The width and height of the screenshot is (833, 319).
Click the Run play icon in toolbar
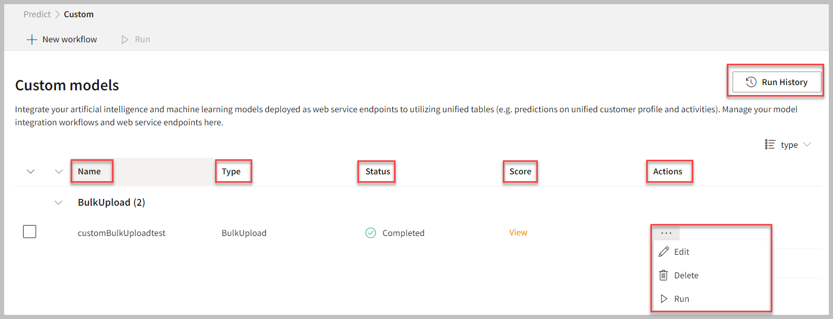tap(125, 40)
